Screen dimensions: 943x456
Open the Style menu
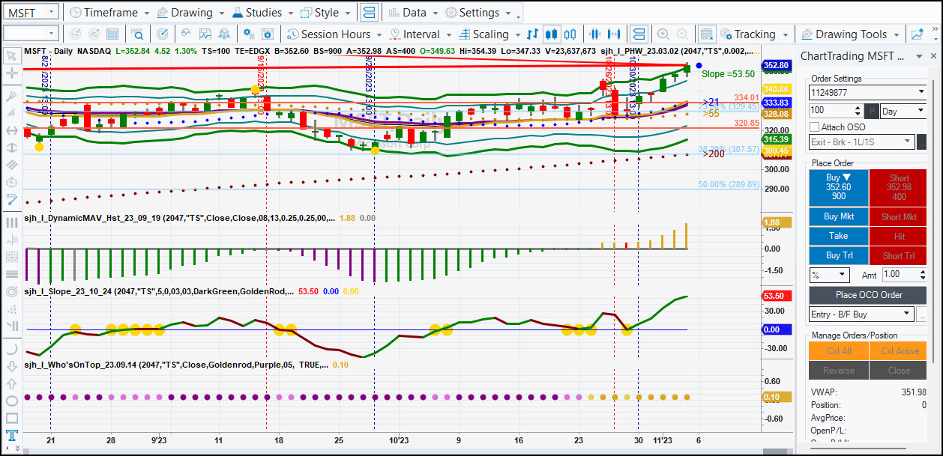point(326,13)
